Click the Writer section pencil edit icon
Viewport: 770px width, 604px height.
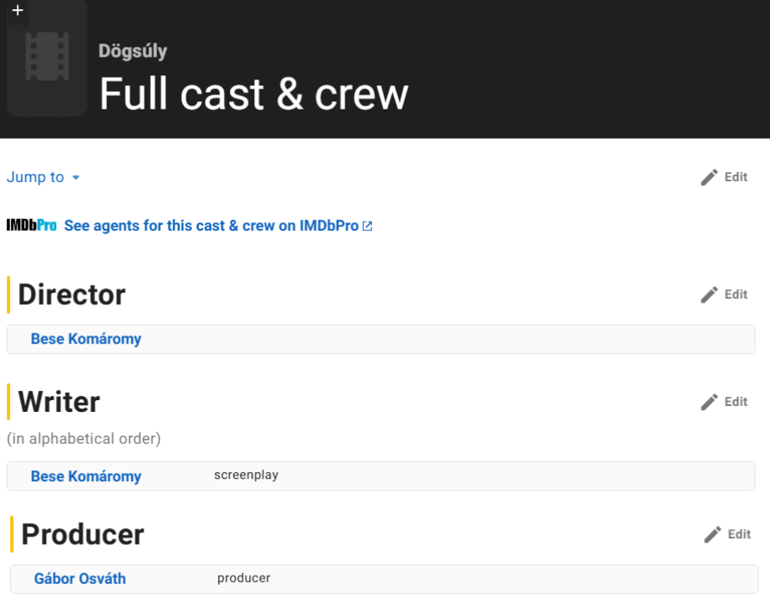point(710,402)
